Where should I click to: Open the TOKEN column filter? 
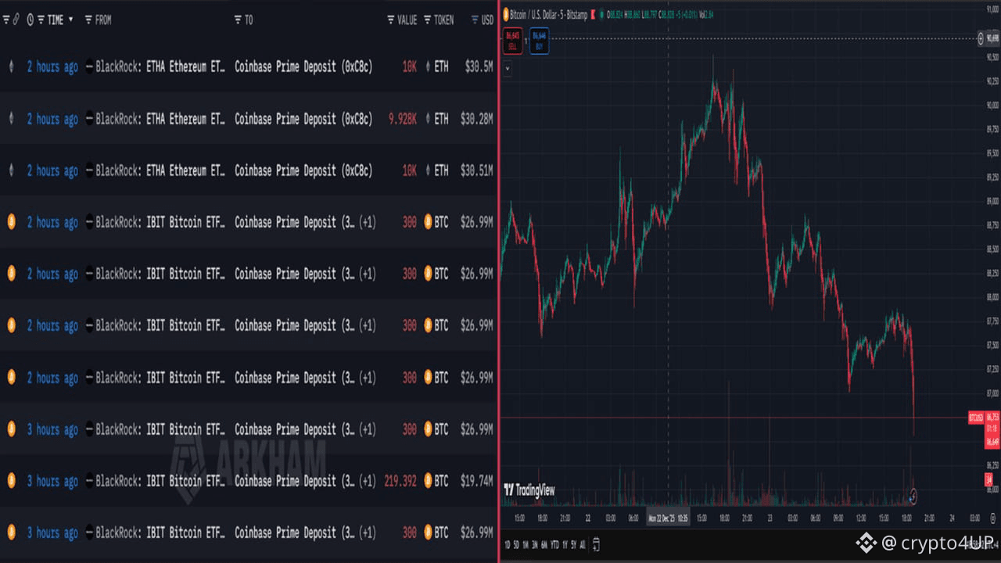pos(428,20)
